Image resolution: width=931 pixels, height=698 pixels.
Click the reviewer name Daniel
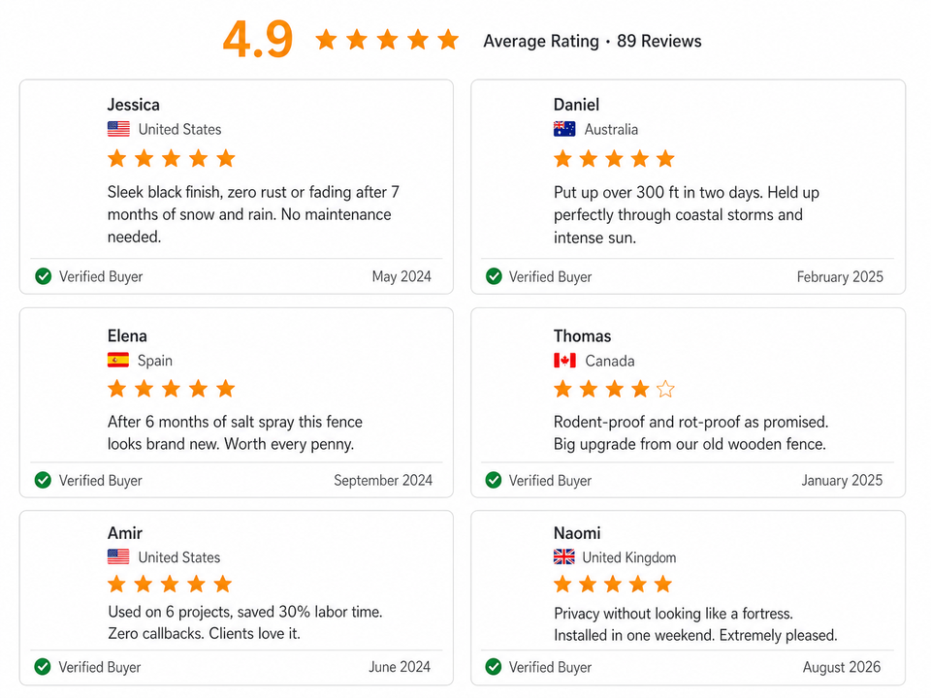(576, 105)
